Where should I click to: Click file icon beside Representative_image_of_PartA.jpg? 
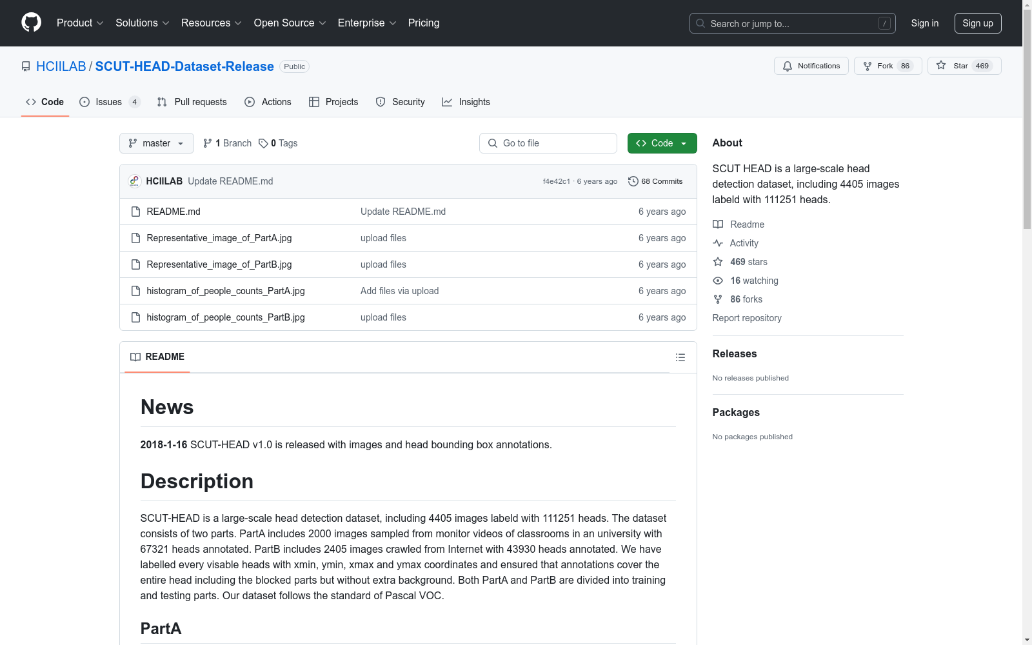[135, 238]
